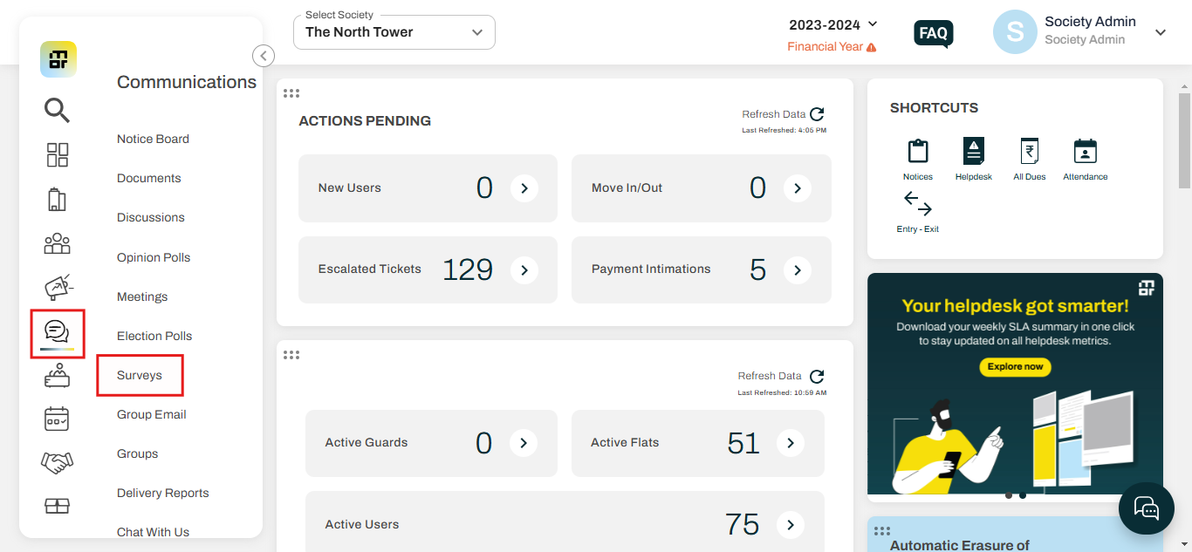Open the Helpdesk shortcut icon
The width and height of the screenshot is (1192, 552).
[x=974, y=152]
